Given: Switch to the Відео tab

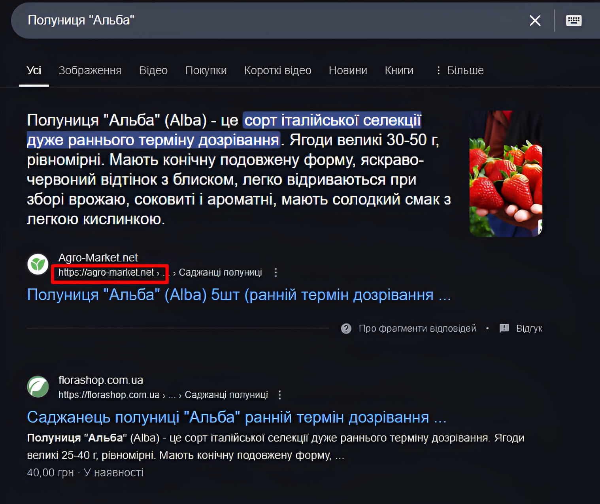Looking at the screenshot, I should point(153,70).
